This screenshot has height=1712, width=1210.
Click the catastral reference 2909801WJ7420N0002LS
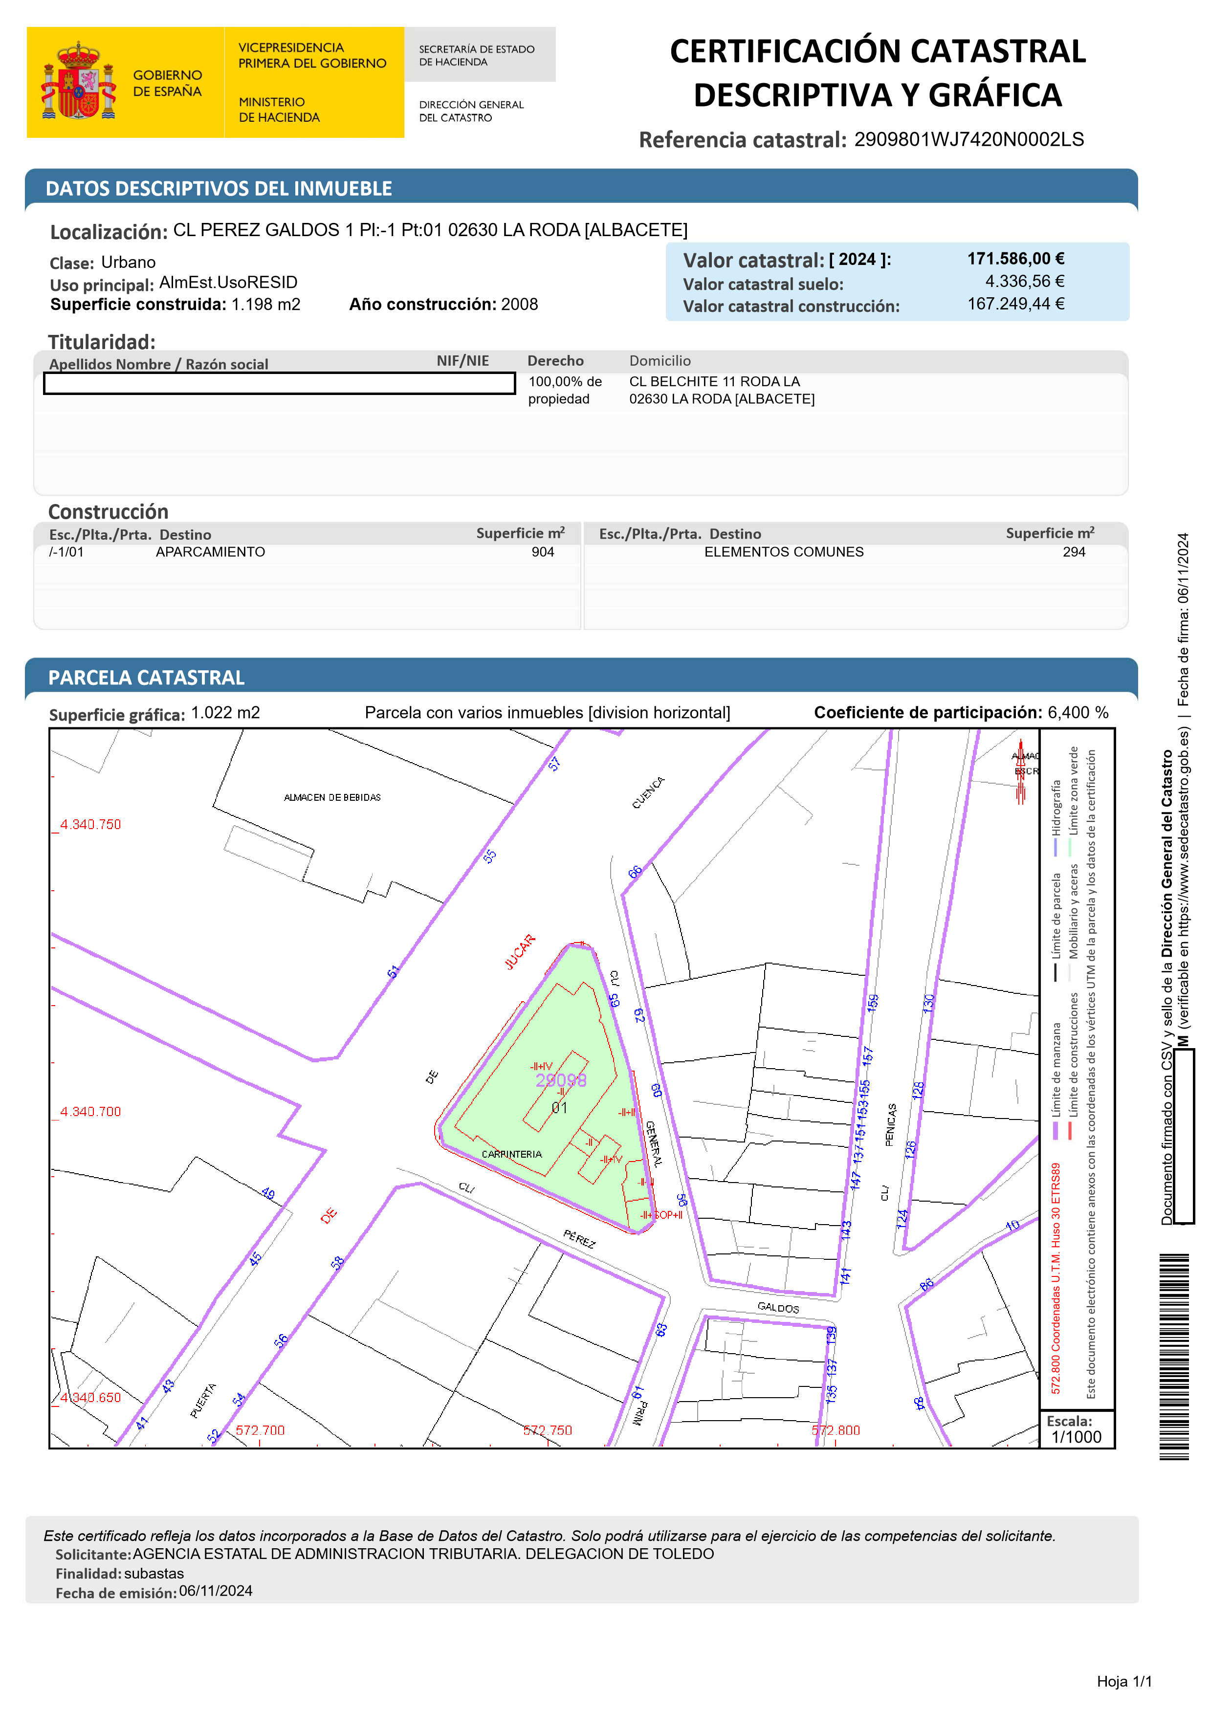pos(968,139)
